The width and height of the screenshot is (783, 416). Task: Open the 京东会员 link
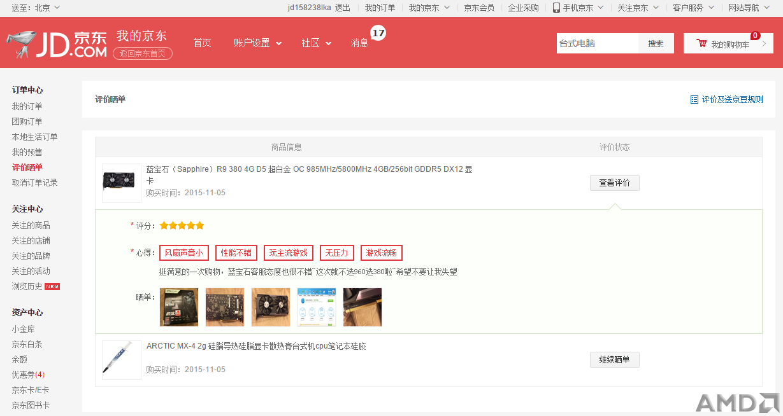tap(479, 8)
